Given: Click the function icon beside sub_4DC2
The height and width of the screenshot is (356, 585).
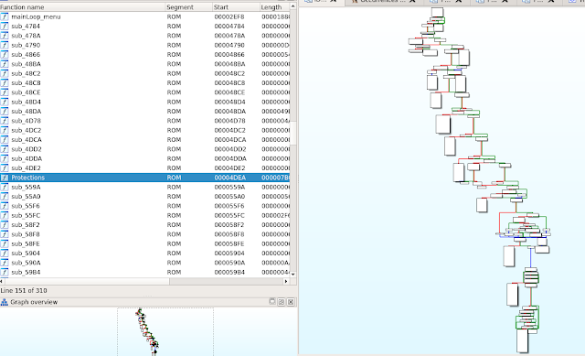Looking at the screenshot, I should (4, 130).
